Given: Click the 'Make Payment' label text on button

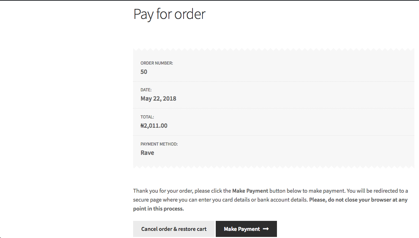Looking at the screenshot, I should click(x=242, y=229).
